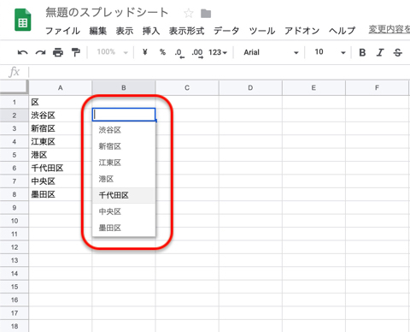Select row 9 header
Viewport: 410px width, 332px height.
15,208
